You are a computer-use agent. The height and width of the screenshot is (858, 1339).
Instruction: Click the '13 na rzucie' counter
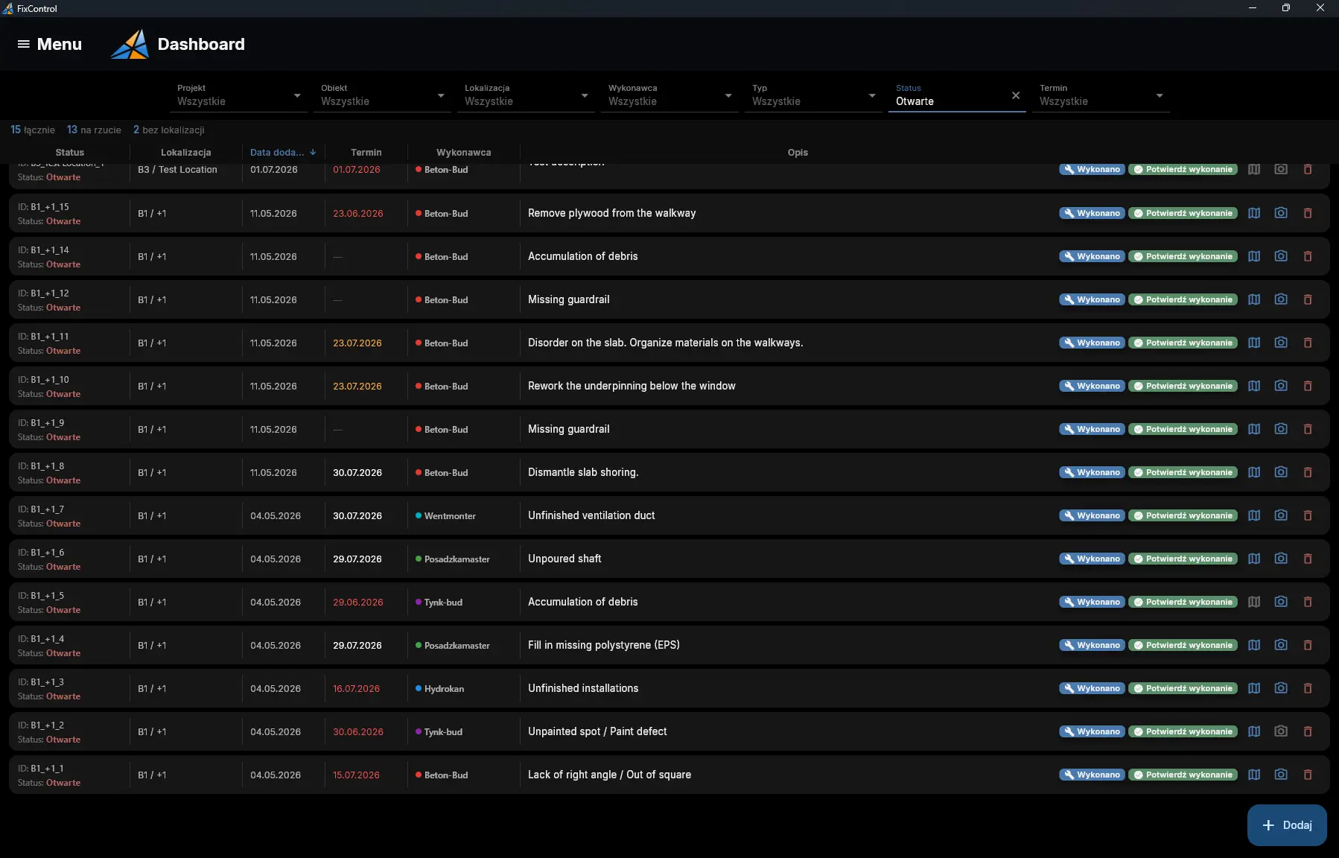(94, 130)
